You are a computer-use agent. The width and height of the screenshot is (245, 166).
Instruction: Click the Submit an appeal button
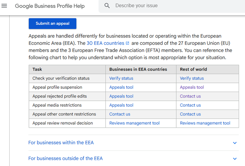pos(53,24)
